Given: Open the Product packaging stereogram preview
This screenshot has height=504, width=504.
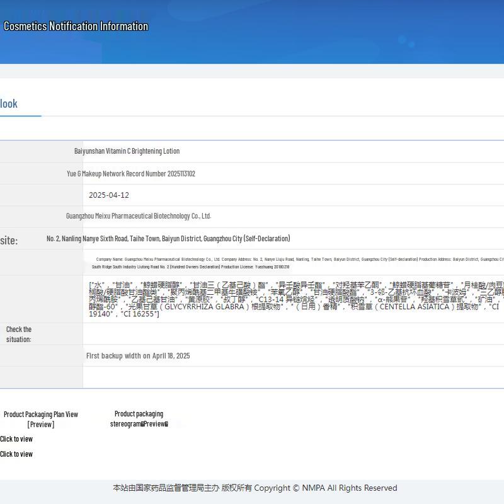Looking at the screenshot, I should click(154, 424).
